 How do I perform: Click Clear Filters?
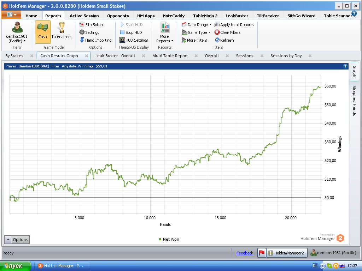pyautogui.click(x=227, y=32)
